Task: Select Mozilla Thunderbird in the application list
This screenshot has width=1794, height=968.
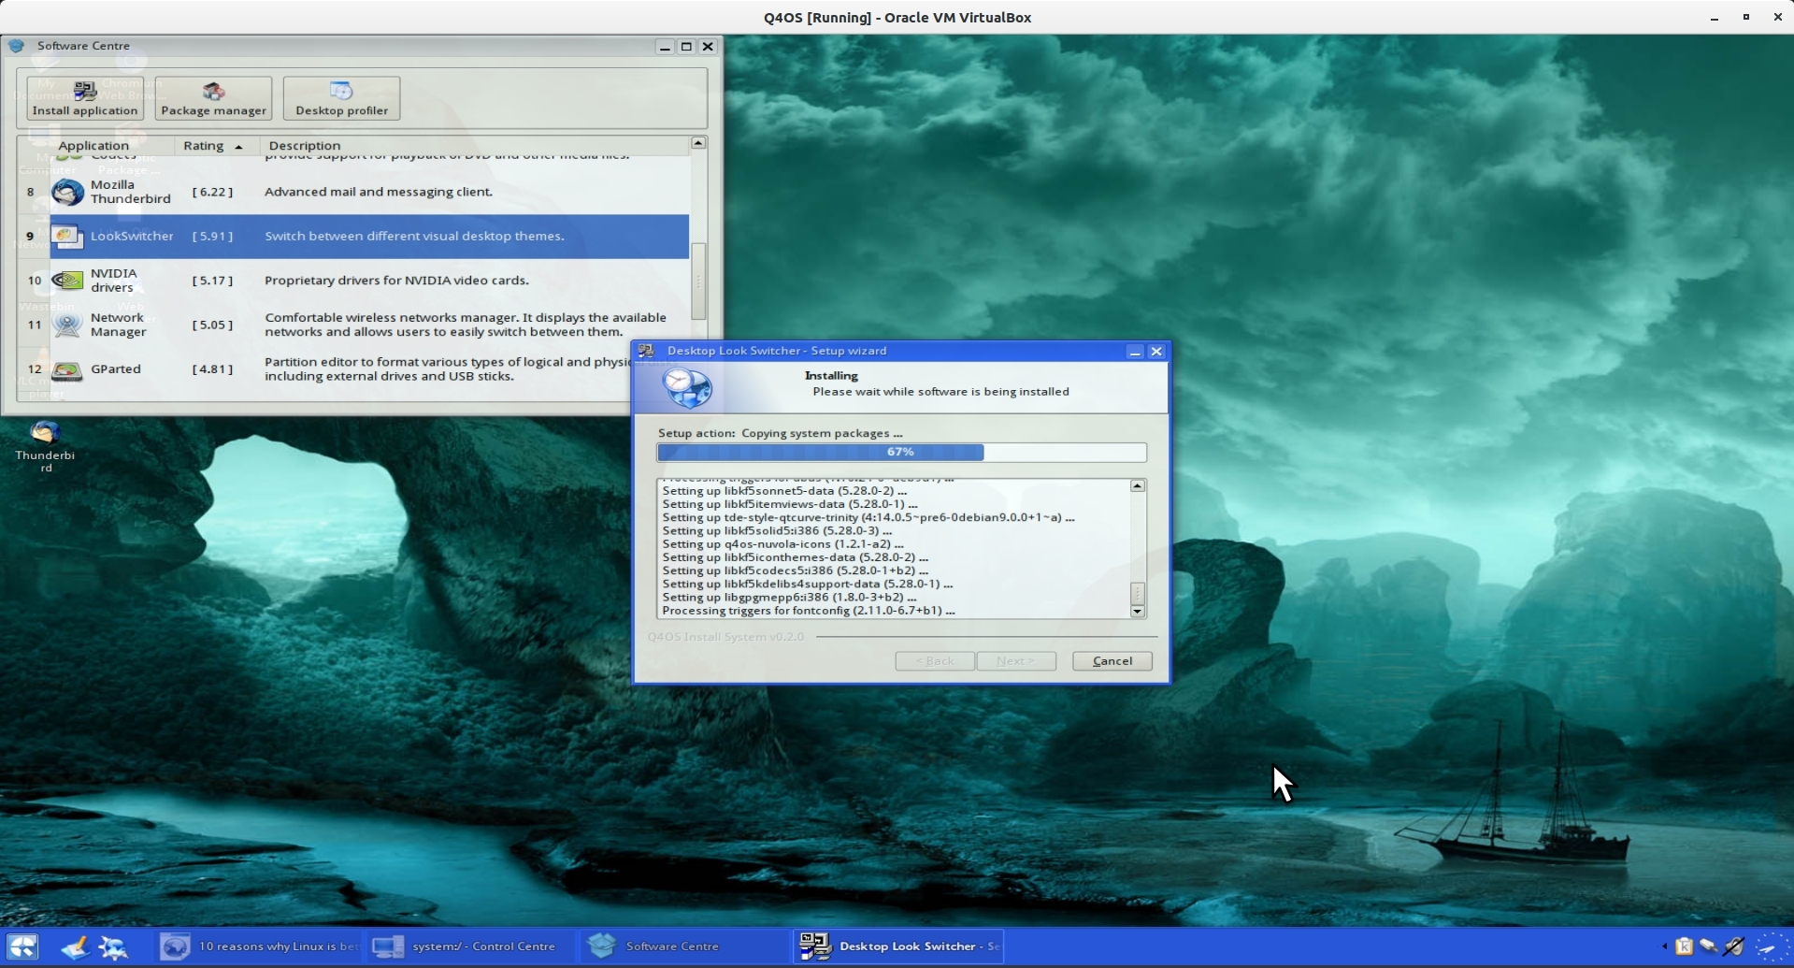Action: 130,192
